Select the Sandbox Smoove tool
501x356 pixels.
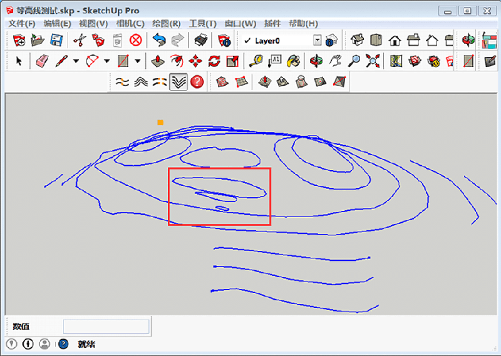point(264,82)
